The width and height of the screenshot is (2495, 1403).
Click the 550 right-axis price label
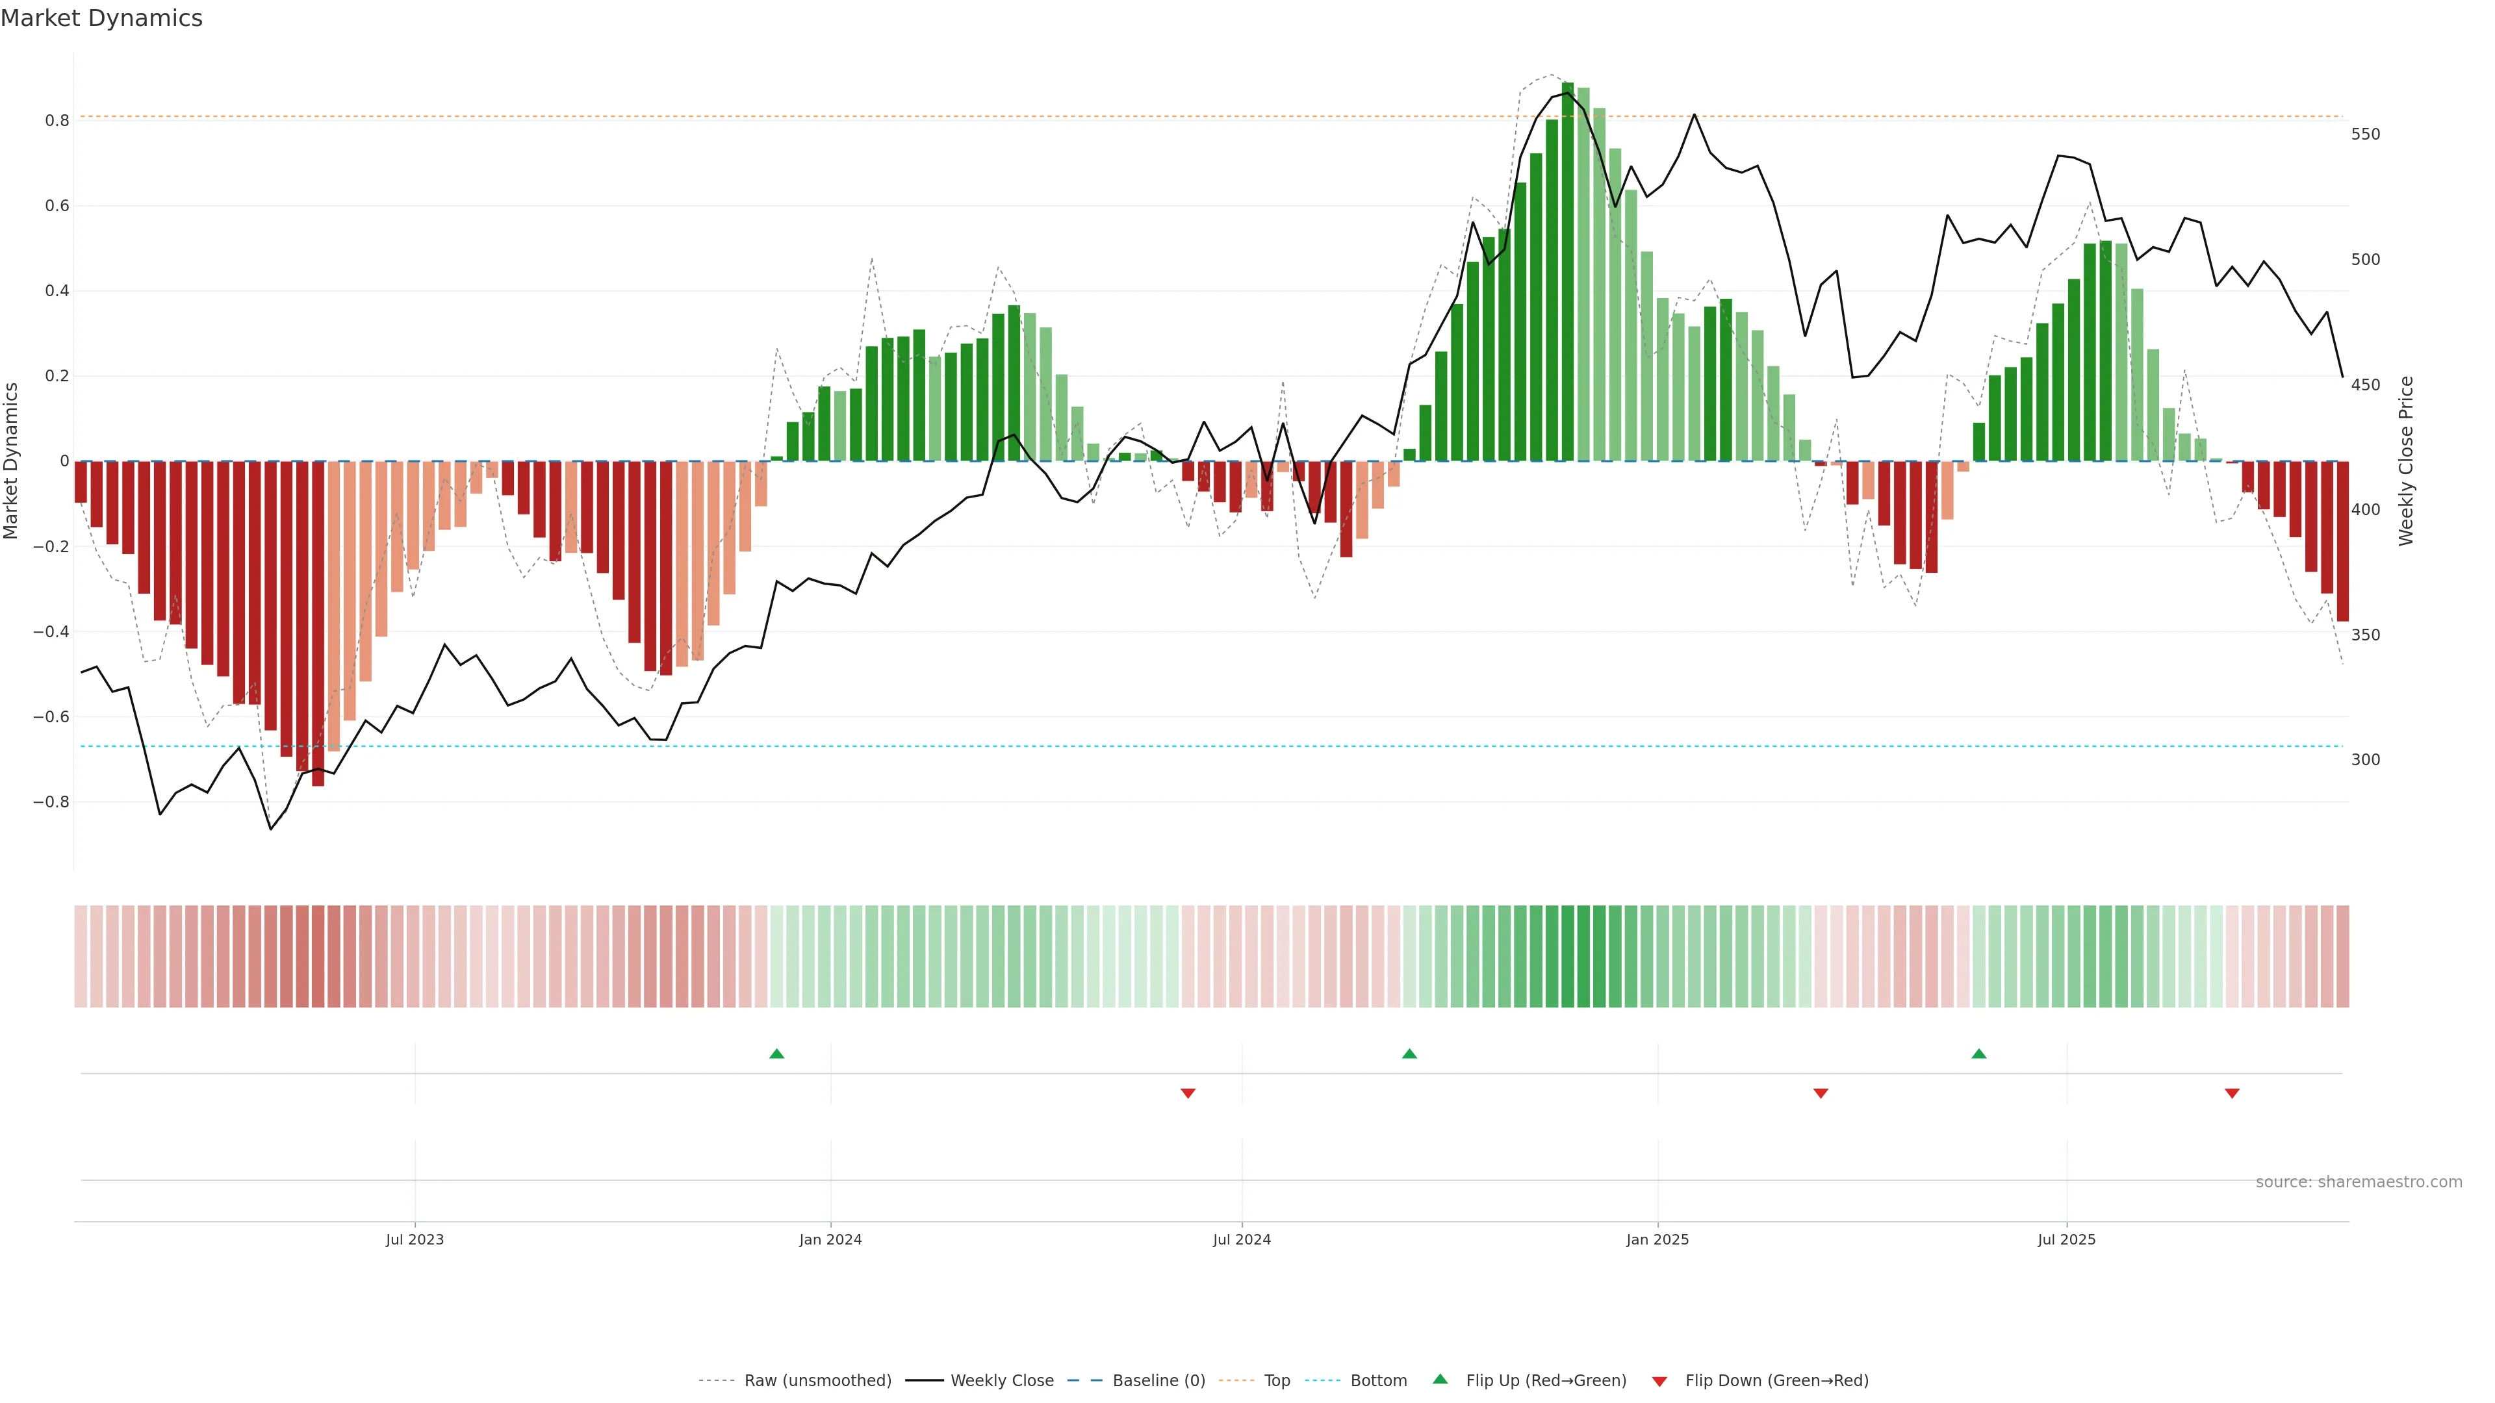pos(2365,134)
